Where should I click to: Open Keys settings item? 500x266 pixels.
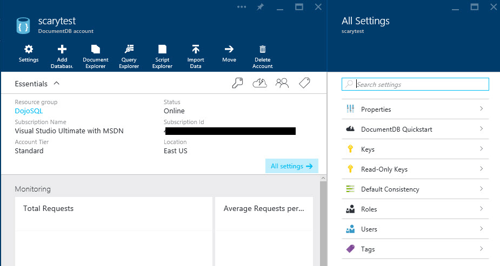(415, 149)
